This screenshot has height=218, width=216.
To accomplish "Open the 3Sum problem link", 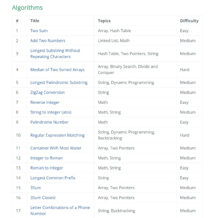I will [36, 188].
